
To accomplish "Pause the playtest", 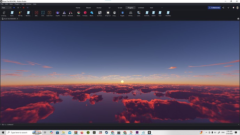I will [18, 8].
